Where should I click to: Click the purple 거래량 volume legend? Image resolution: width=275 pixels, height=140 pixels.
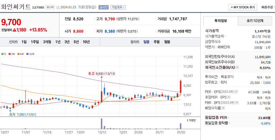click(x=191, y=120)
